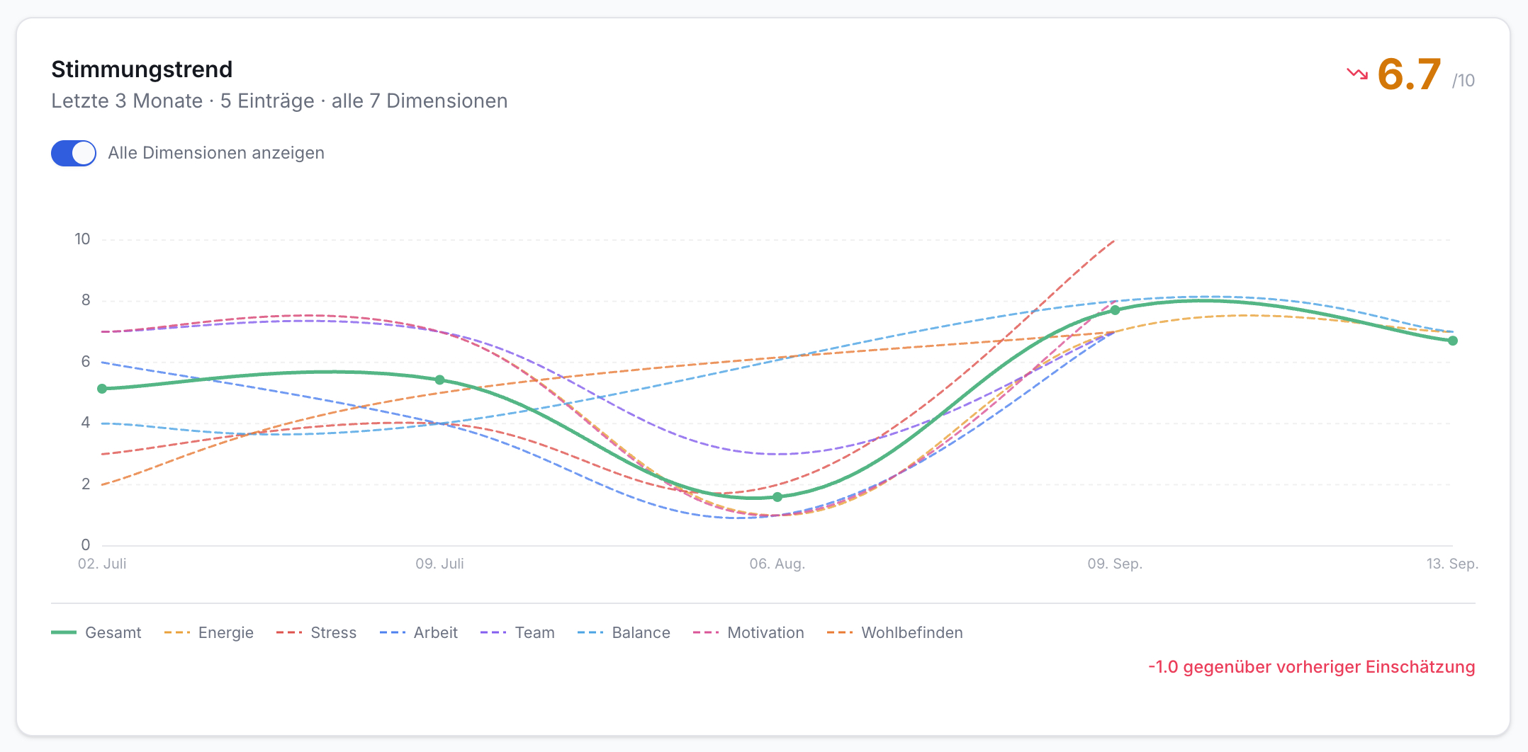The image size is (1528, 752).
Task: Toggle the Arbeit legend item
Action: (419, 632)
